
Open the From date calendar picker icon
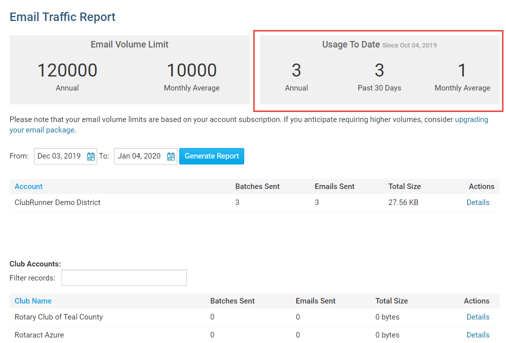click(91, 156)
